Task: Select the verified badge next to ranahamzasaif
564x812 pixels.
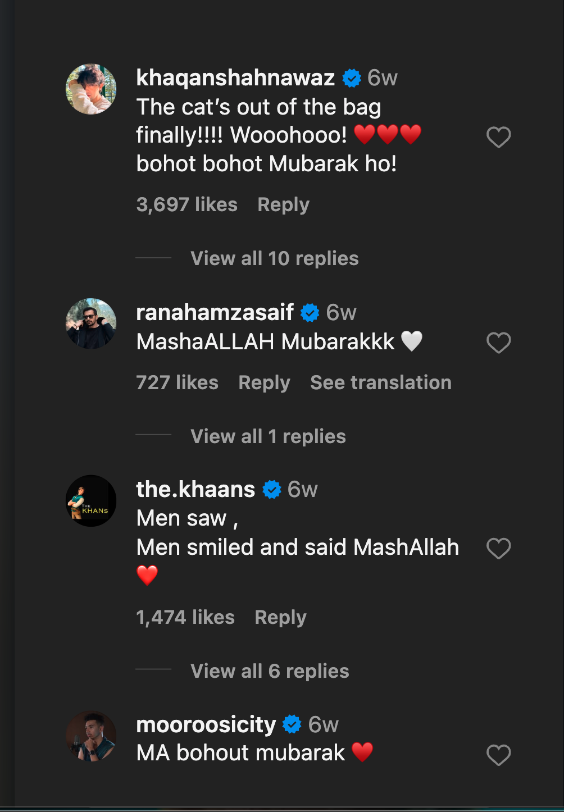Action: click(309, 312)
